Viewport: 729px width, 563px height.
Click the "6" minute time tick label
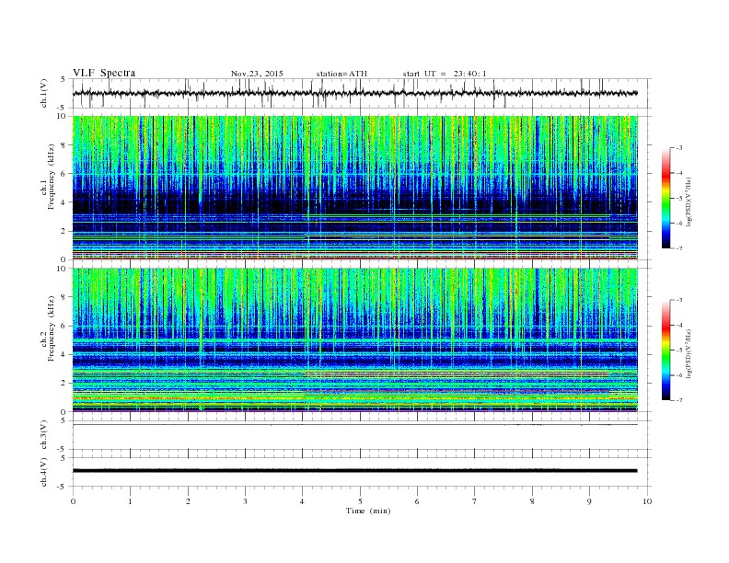pyautogui.click(x=417, y=501)
